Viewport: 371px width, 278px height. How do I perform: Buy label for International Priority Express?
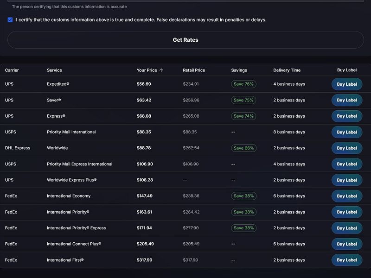pos(347,228)
